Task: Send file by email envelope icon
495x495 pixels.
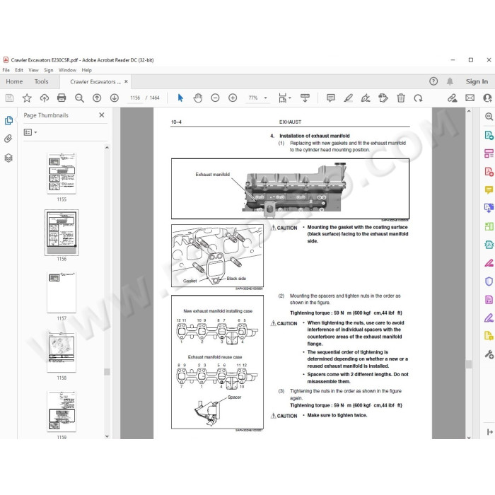Action: (470, 98)
